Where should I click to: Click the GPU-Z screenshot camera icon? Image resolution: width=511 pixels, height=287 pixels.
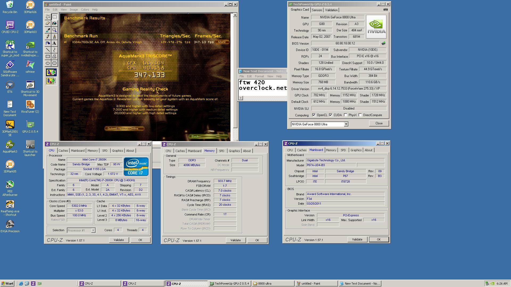tap(385, 10)
